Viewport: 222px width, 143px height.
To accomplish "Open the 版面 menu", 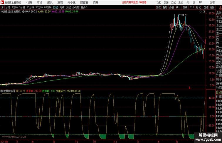I will point(166,2).
